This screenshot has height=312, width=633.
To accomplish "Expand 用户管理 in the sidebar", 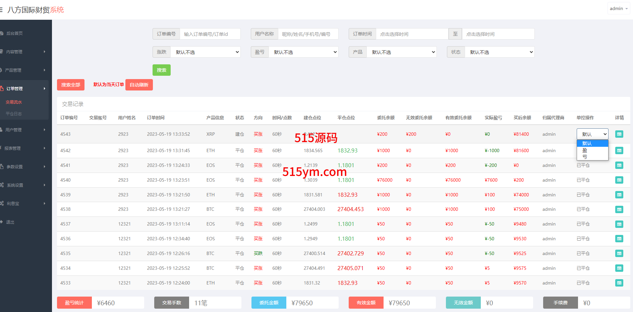I will [24, 130].
